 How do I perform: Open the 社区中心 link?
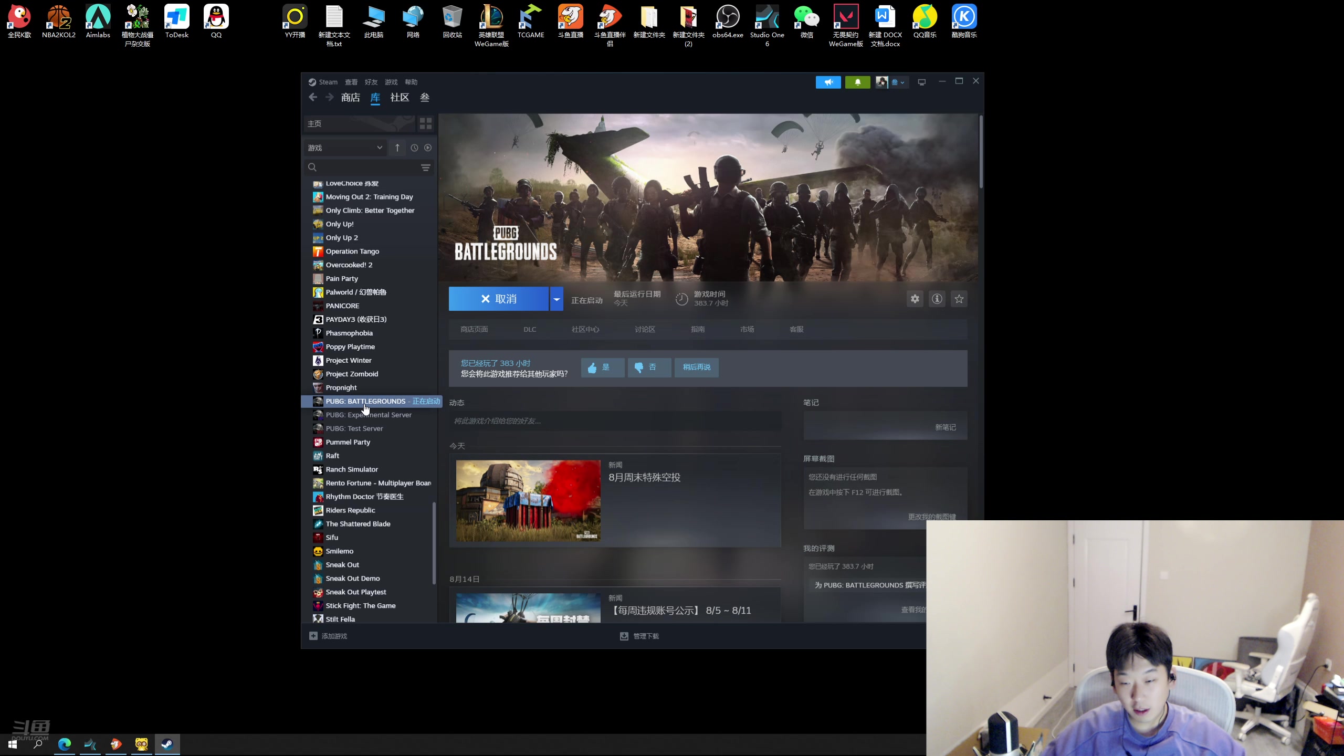coord(585,329)
